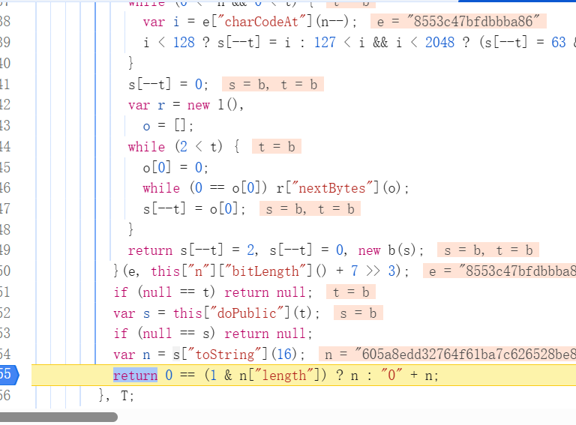Image resolution: width=576 pixels, height=425 pixels.
Task: Click inline hint t = b on line 44
Action: coord(277,147)
